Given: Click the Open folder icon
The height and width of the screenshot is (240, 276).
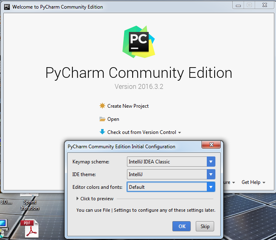Looking at the screenshot, I should coord(102,119).
